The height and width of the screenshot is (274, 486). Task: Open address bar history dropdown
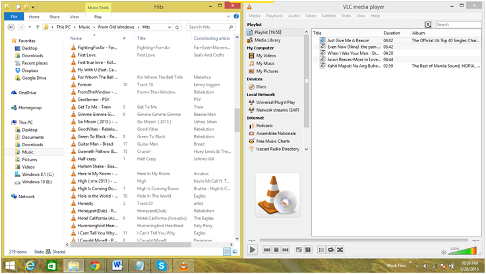169,27
